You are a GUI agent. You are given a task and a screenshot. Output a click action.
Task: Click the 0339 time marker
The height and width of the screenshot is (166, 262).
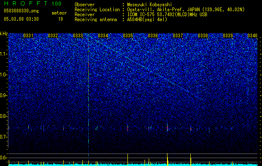pyautogui.click(x=228, y=36)
